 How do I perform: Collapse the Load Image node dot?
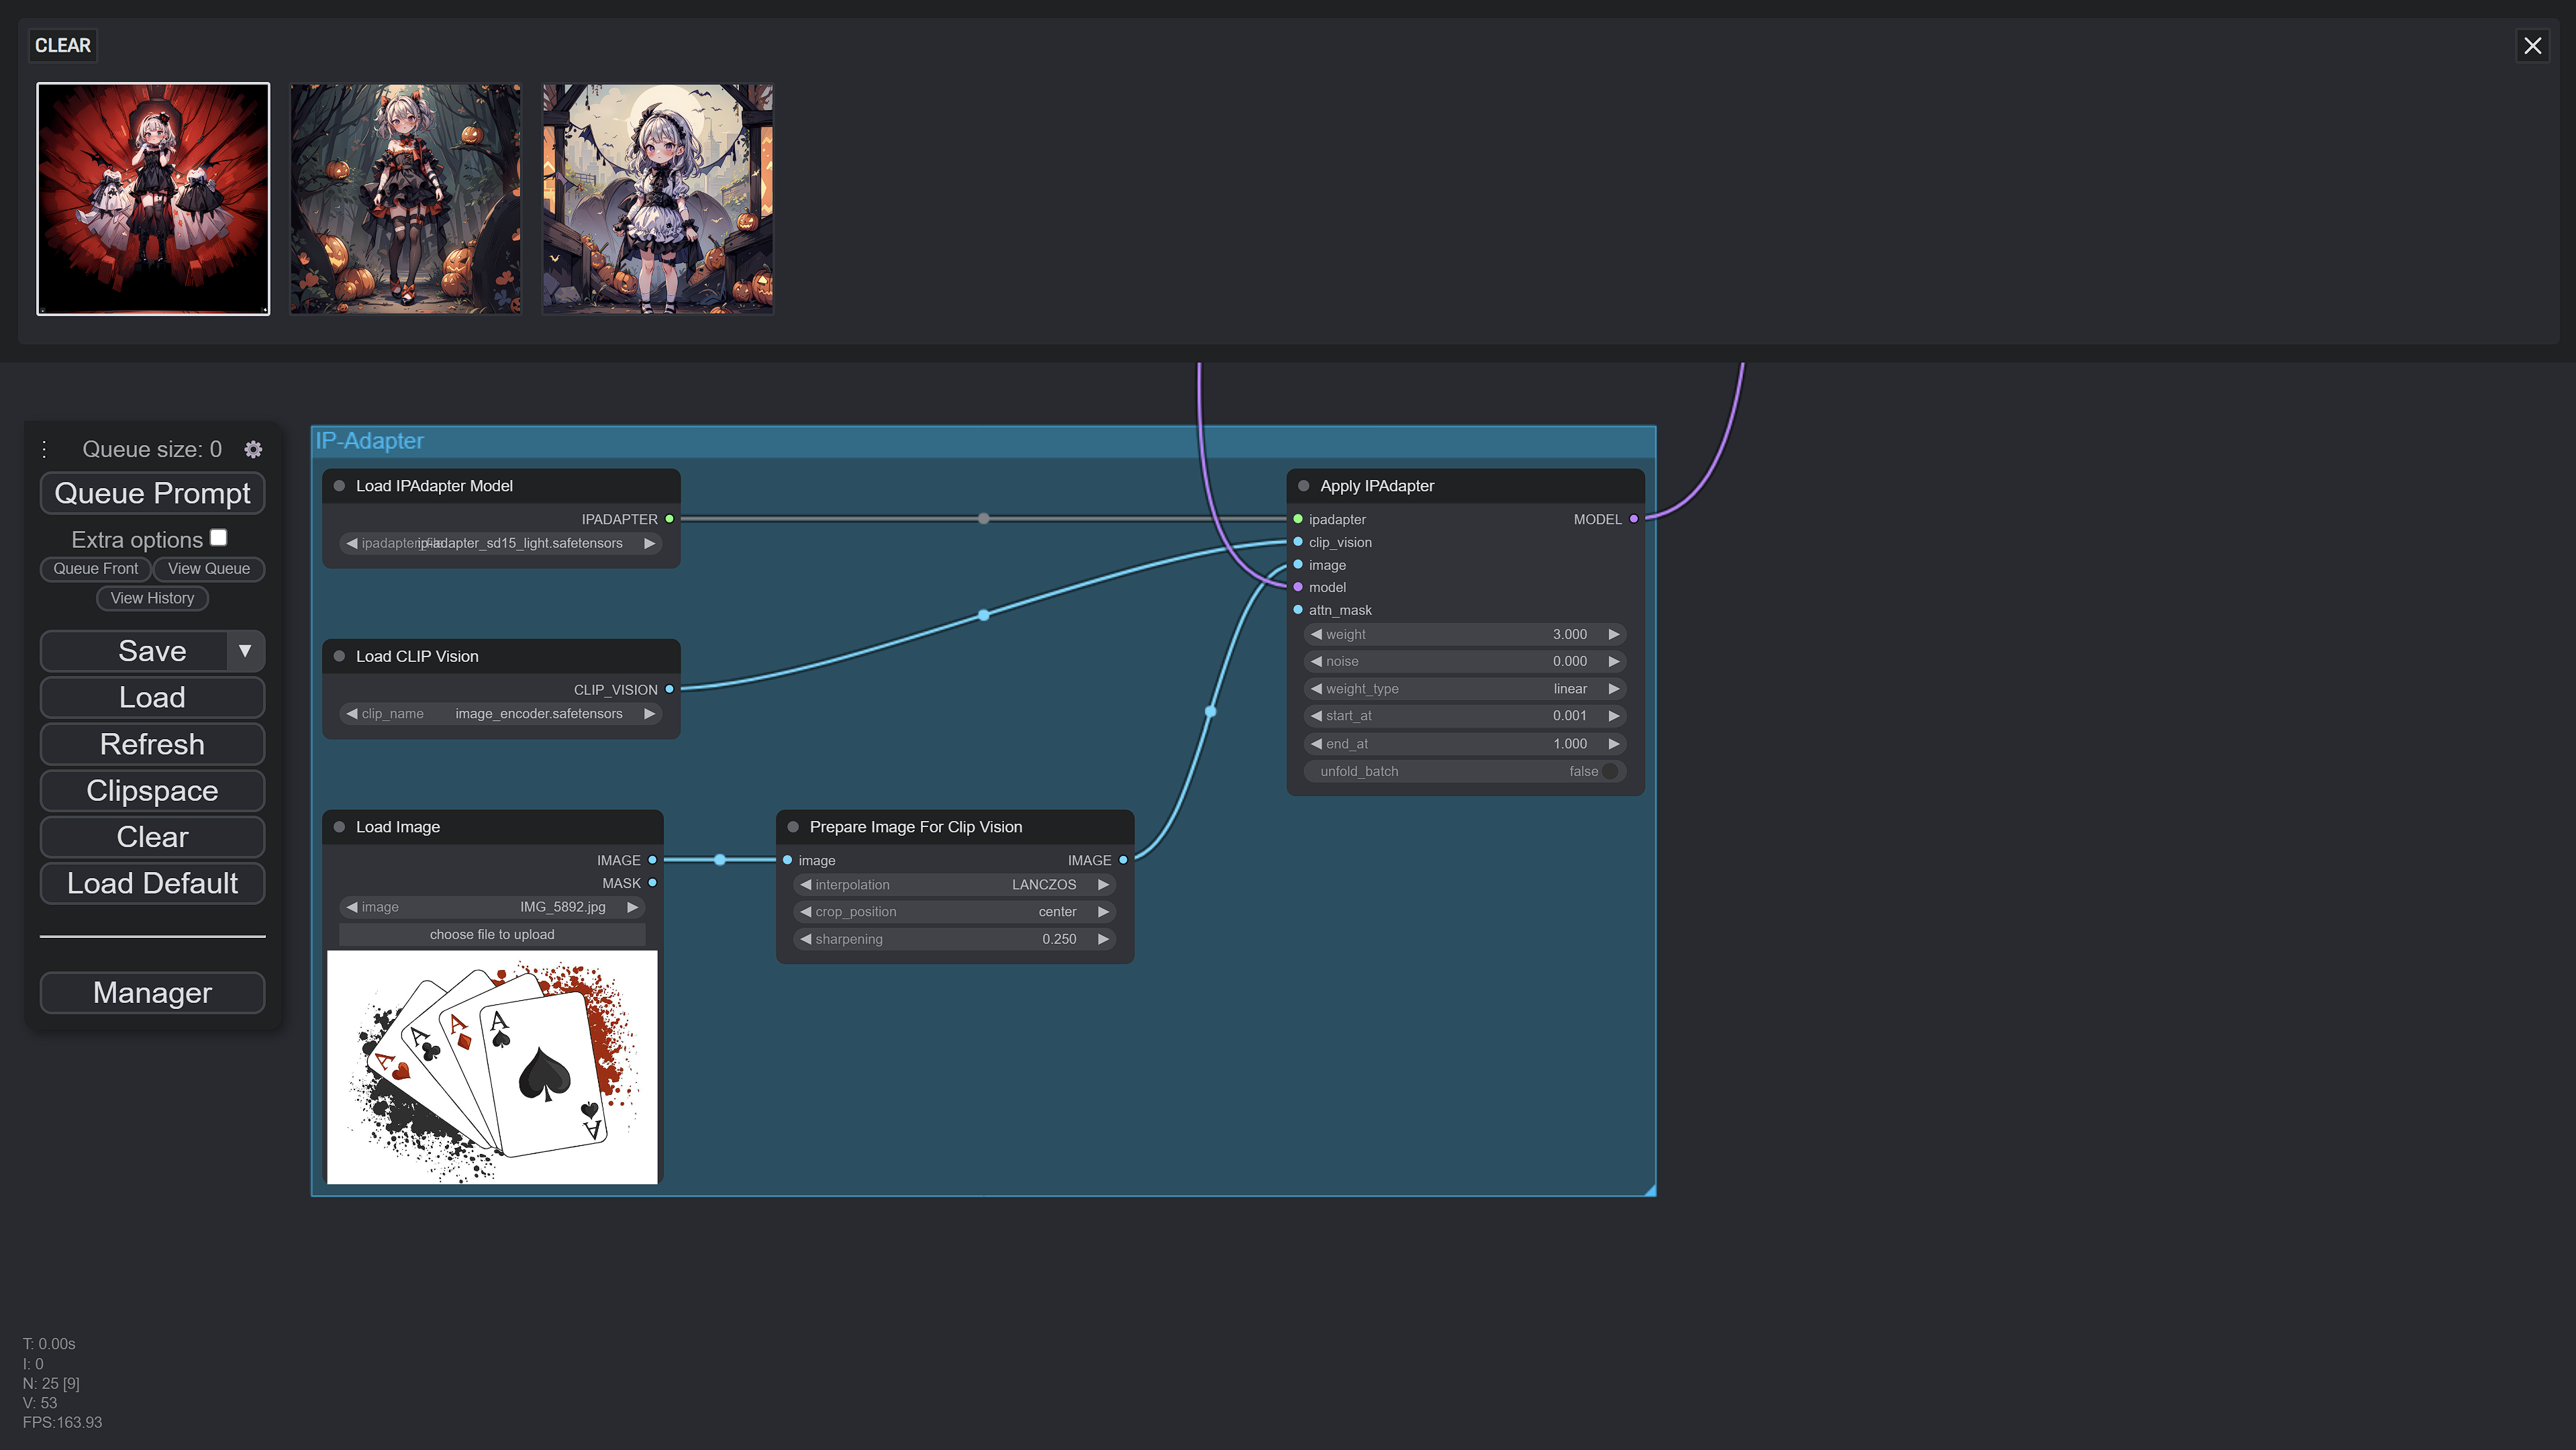coord(339,827)
